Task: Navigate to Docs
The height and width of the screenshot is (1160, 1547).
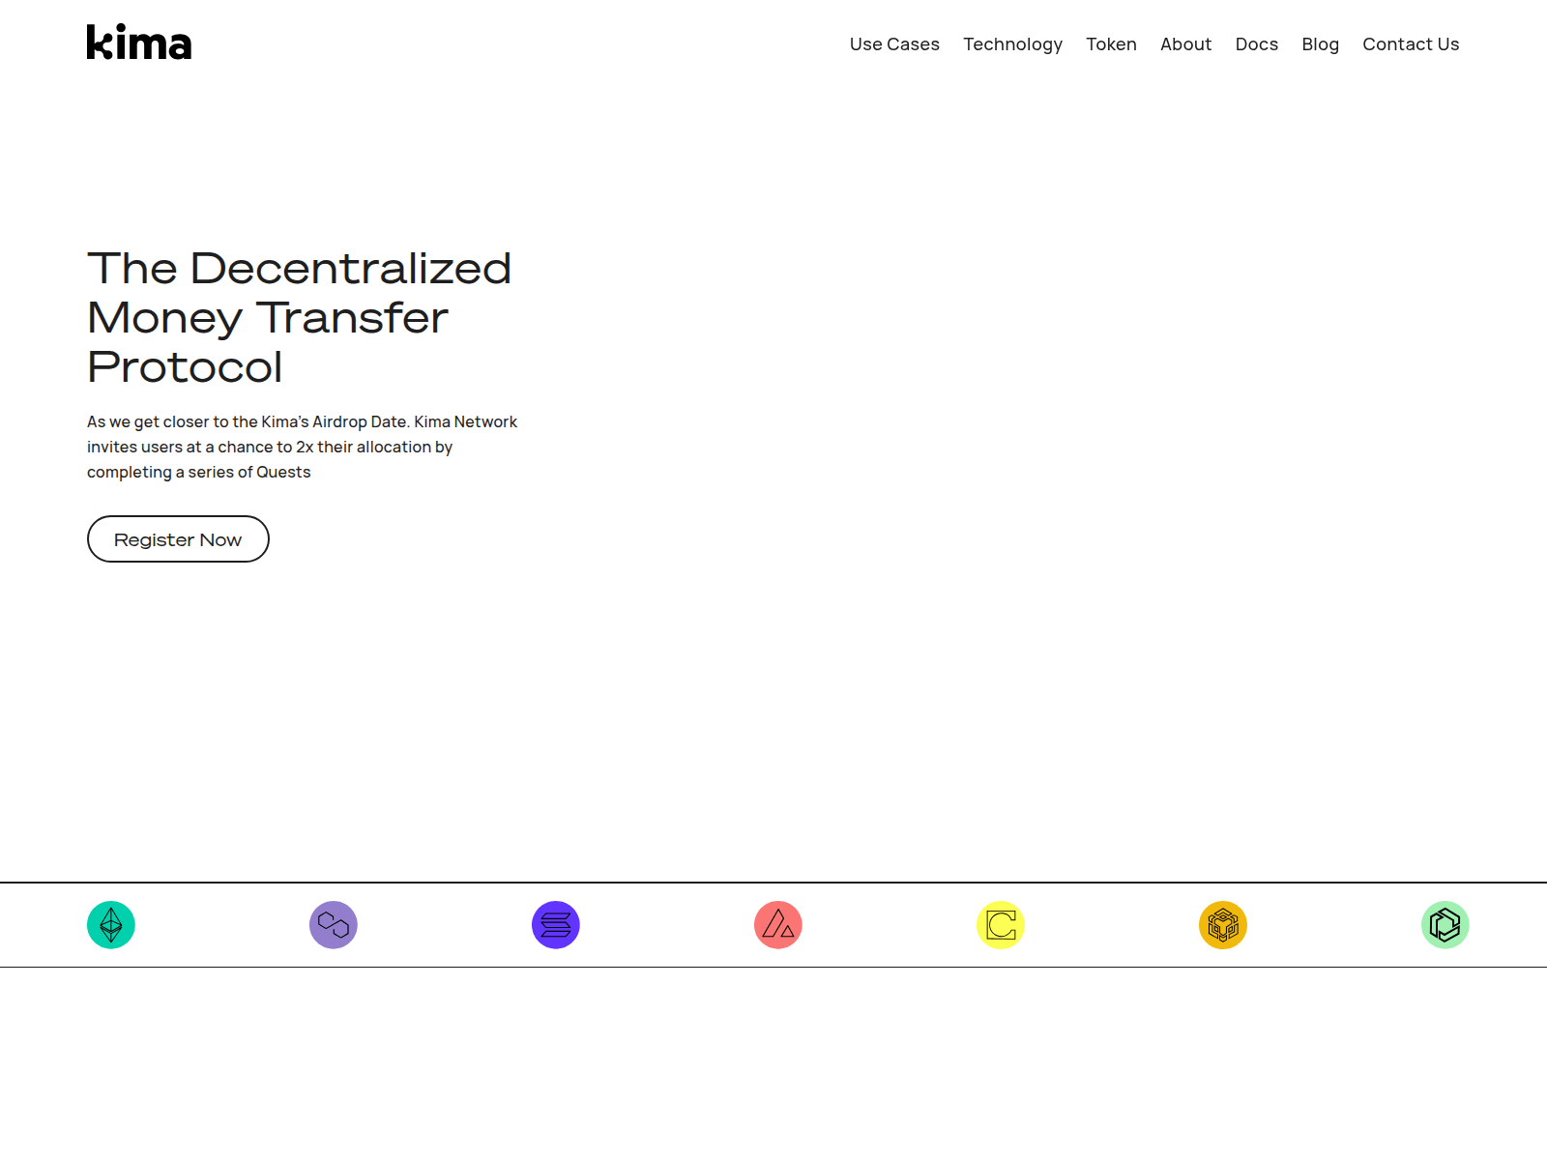Action: [x=1256, y=44]
